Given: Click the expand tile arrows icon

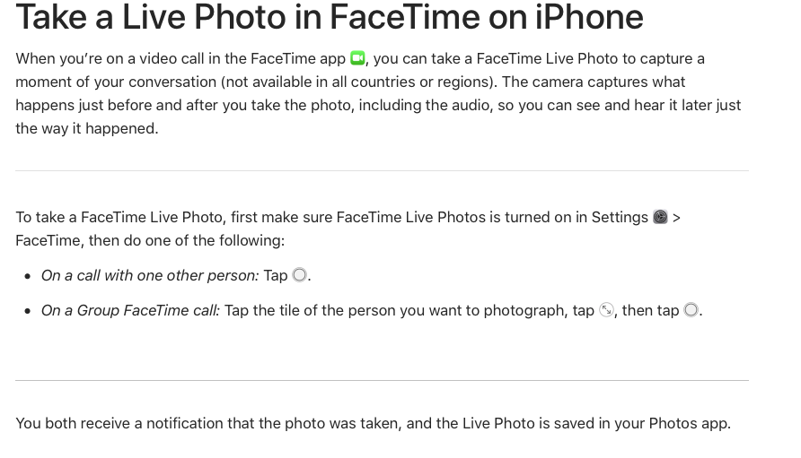Looking at the screenshot, I should click(x=606, y=310).
